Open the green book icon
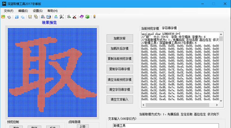 [87, 17]
